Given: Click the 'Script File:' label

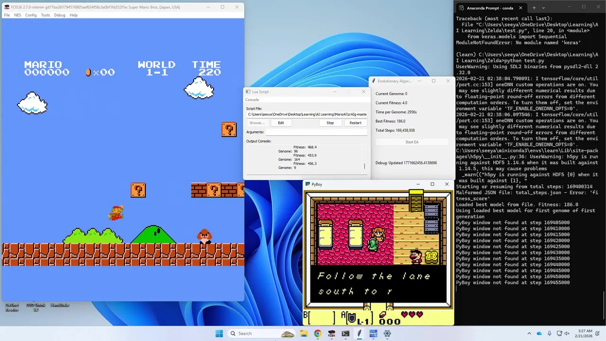Looking at the screenshot, I should pyautogui.click(x=254, y=109).
